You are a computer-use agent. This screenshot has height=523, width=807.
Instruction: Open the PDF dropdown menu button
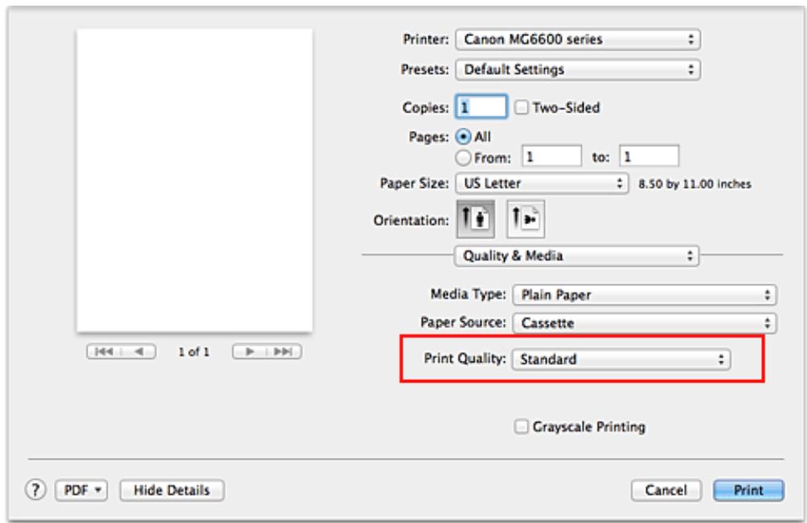(x=81, y=490)
